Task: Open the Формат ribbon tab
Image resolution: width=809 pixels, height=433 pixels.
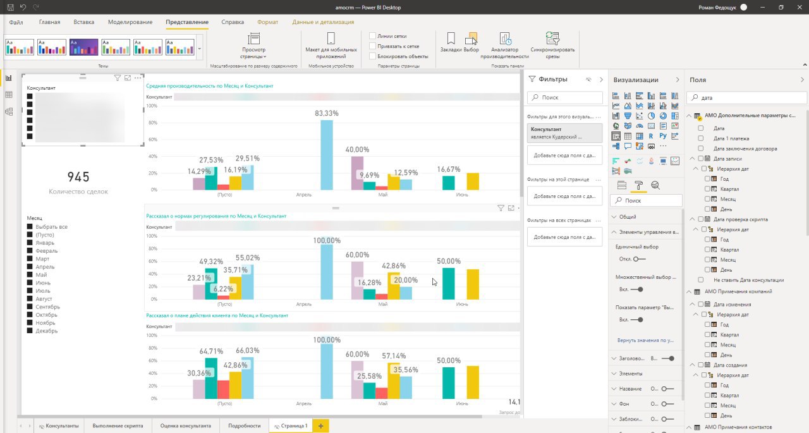Action: coord(267,22)
